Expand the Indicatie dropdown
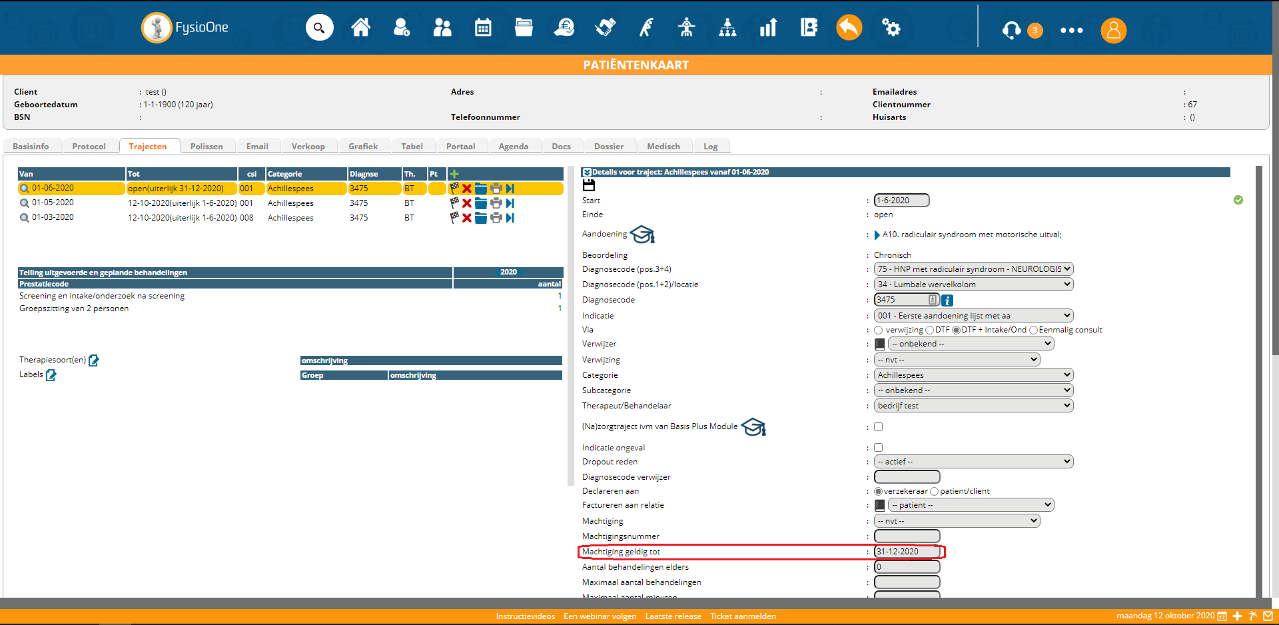Image resolution: width=1279 pixels, height=625 pixels. click(x=973, y=316)
